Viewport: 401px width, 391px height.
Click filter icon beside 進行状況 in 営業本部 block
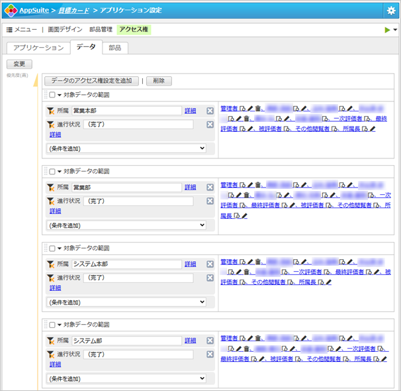pos(51,125)
